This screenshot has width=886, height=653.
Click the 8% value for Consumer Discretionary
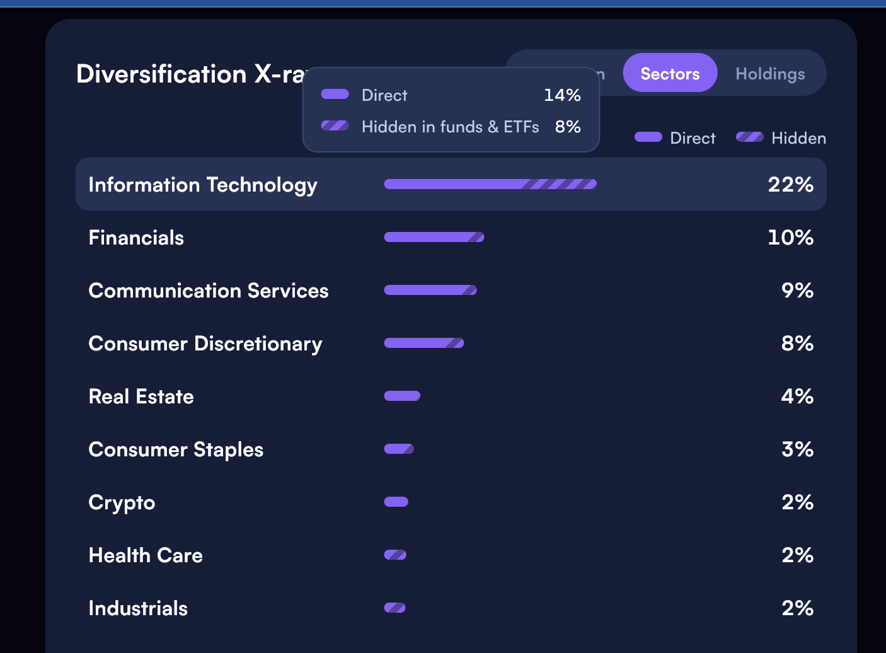pyautogui.click(x=797, y=344)
